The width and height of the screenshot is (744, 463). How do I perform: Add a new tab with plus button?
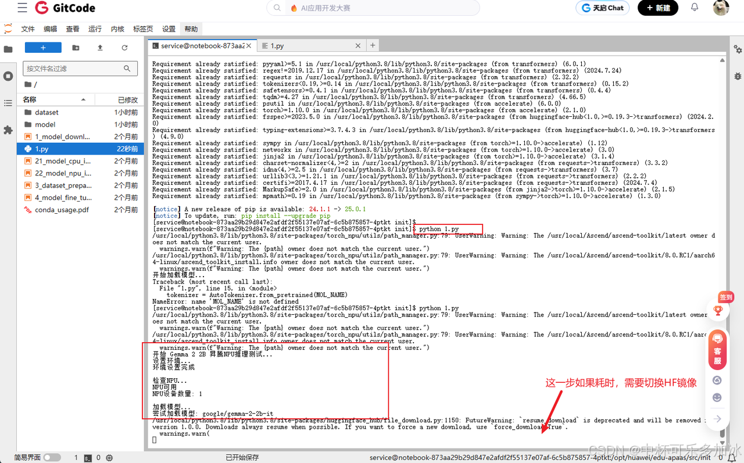coord(373,45)
